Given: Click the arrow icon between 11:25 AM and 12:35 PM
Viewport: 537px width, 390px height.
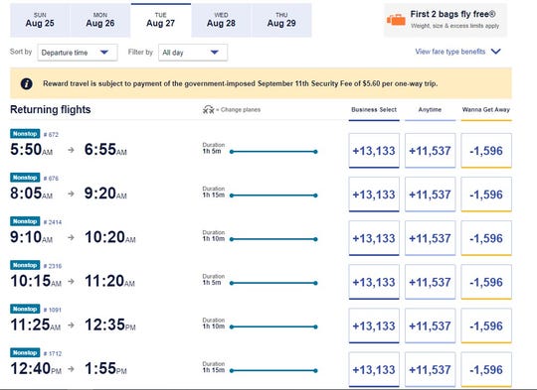Looking at the screenshot, I should click(72, 325).
